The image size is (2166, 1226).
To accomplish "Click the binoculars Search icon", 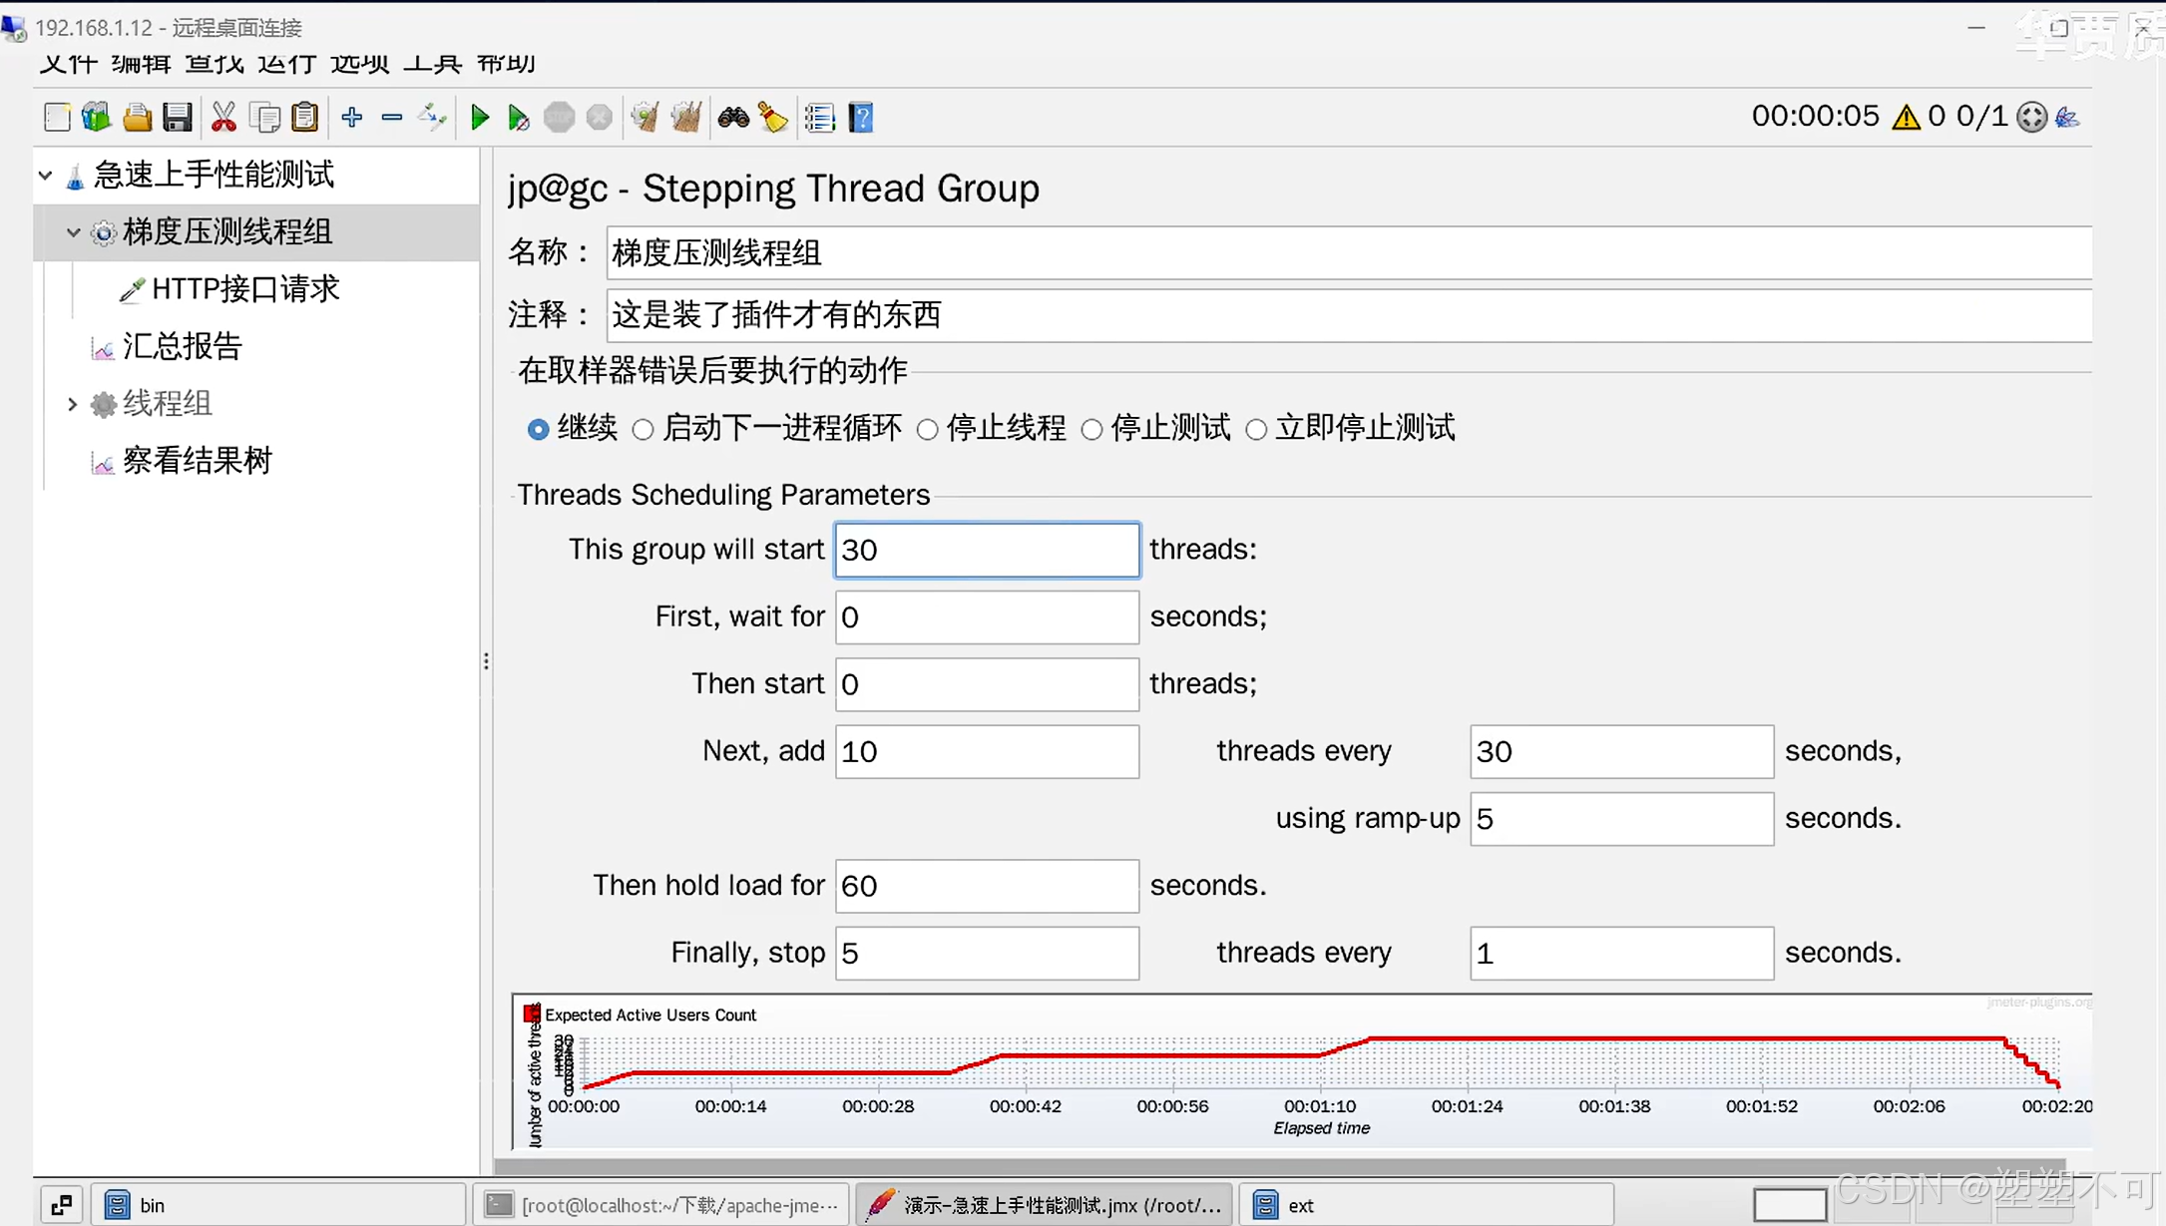I will coord(733,118).
